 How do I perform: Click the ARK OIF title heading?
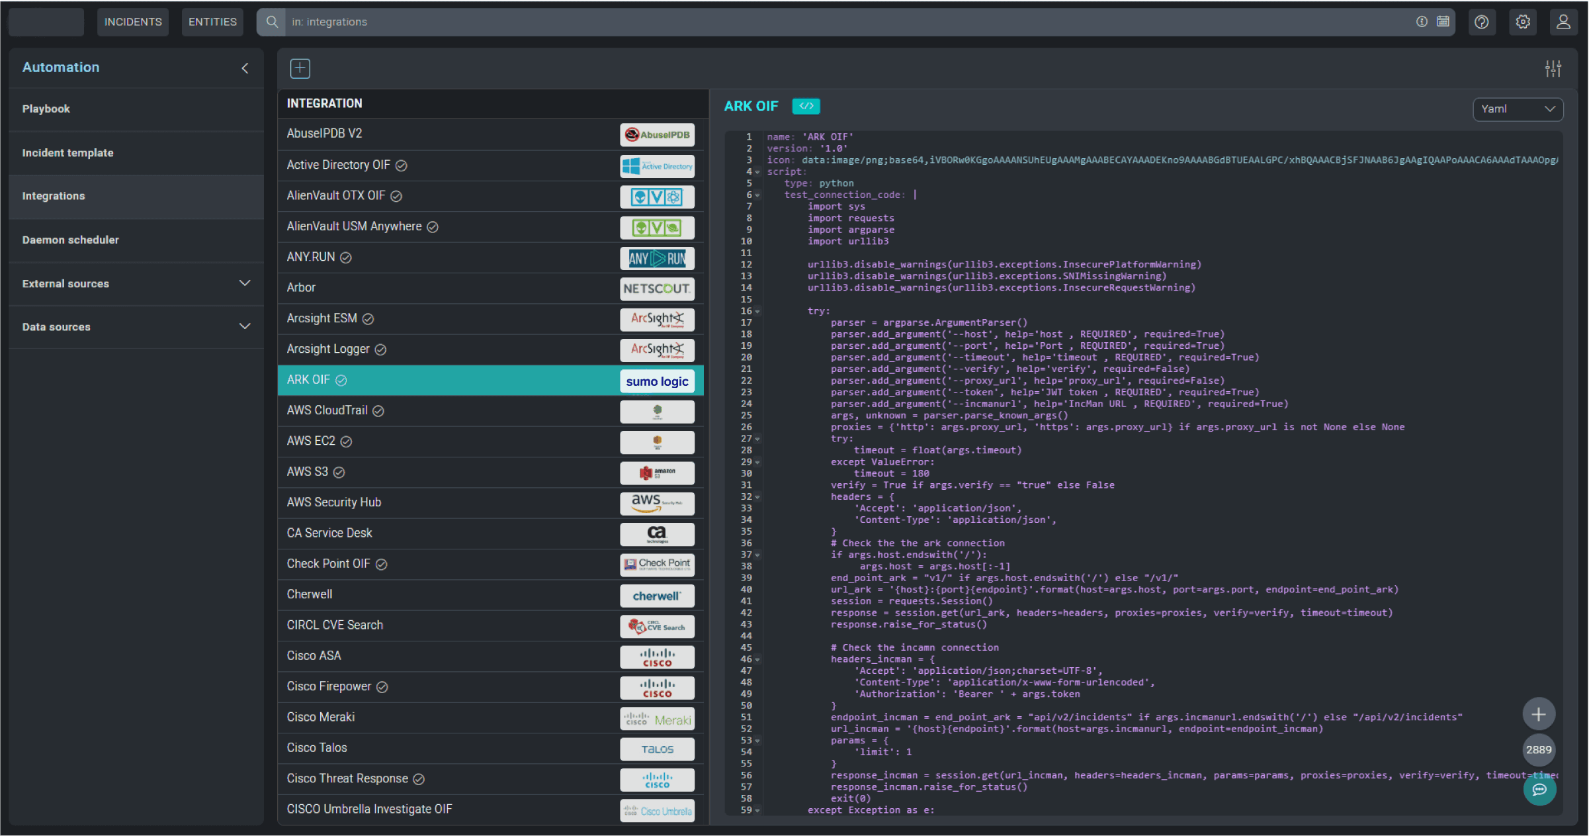(751, 106)
